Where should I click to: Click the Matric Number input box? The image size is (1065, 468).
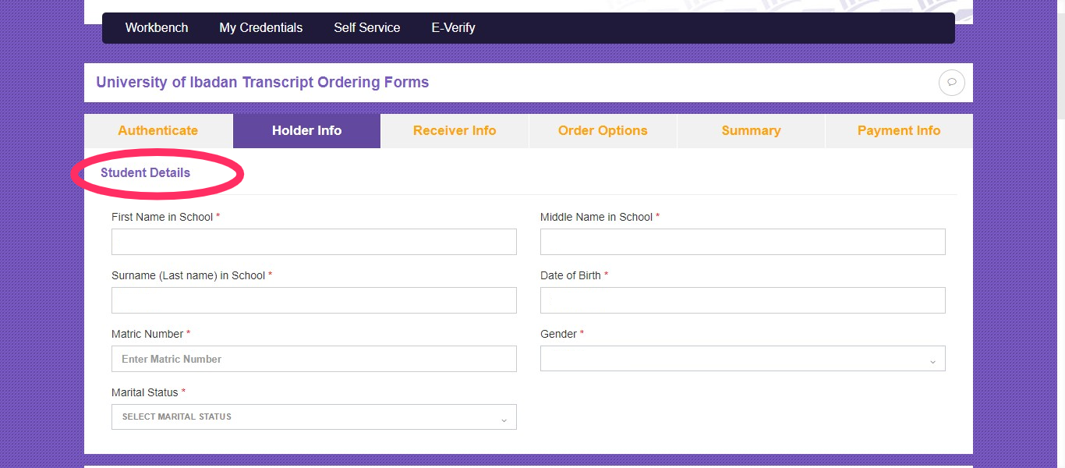click(313, 358)
